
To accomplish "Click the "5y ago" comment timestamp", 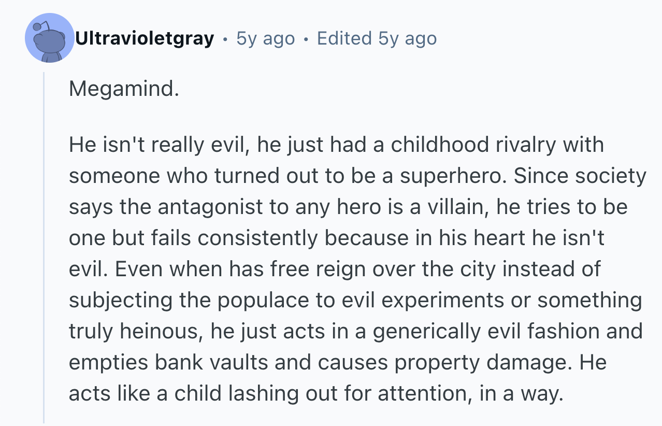I will click(265, 38).
